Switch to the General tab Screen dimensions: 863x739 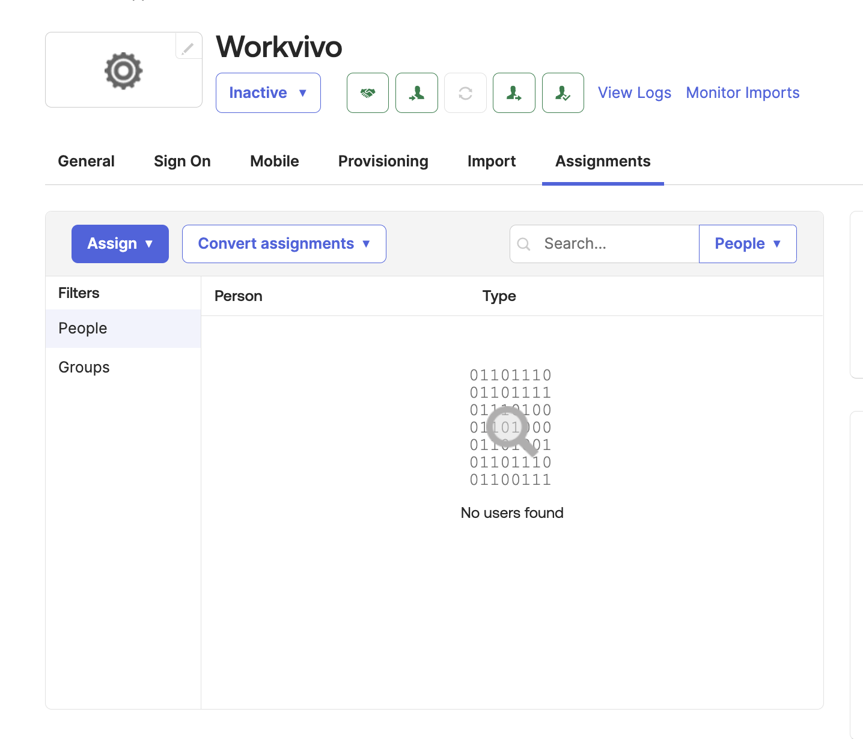(86, 161)
